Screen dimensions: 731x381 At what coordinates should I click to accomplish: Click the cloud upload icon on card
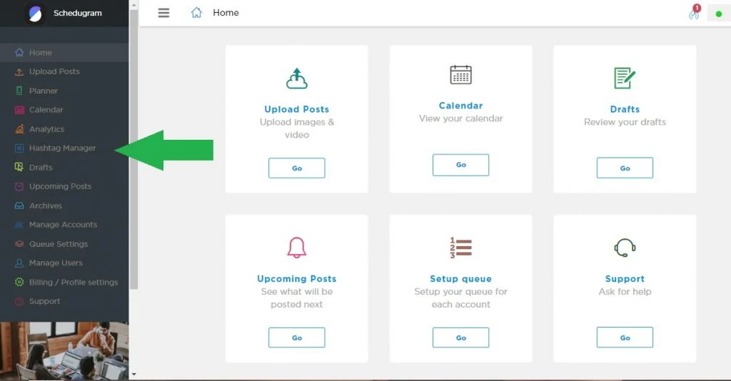[x=296, y=78]
